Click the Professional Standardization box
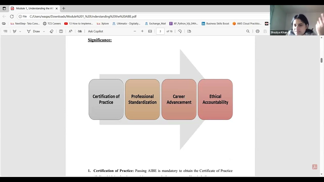324x182 pixels. [143, 99]
